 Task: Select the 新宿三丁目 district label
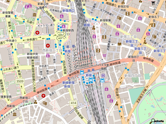128,37
